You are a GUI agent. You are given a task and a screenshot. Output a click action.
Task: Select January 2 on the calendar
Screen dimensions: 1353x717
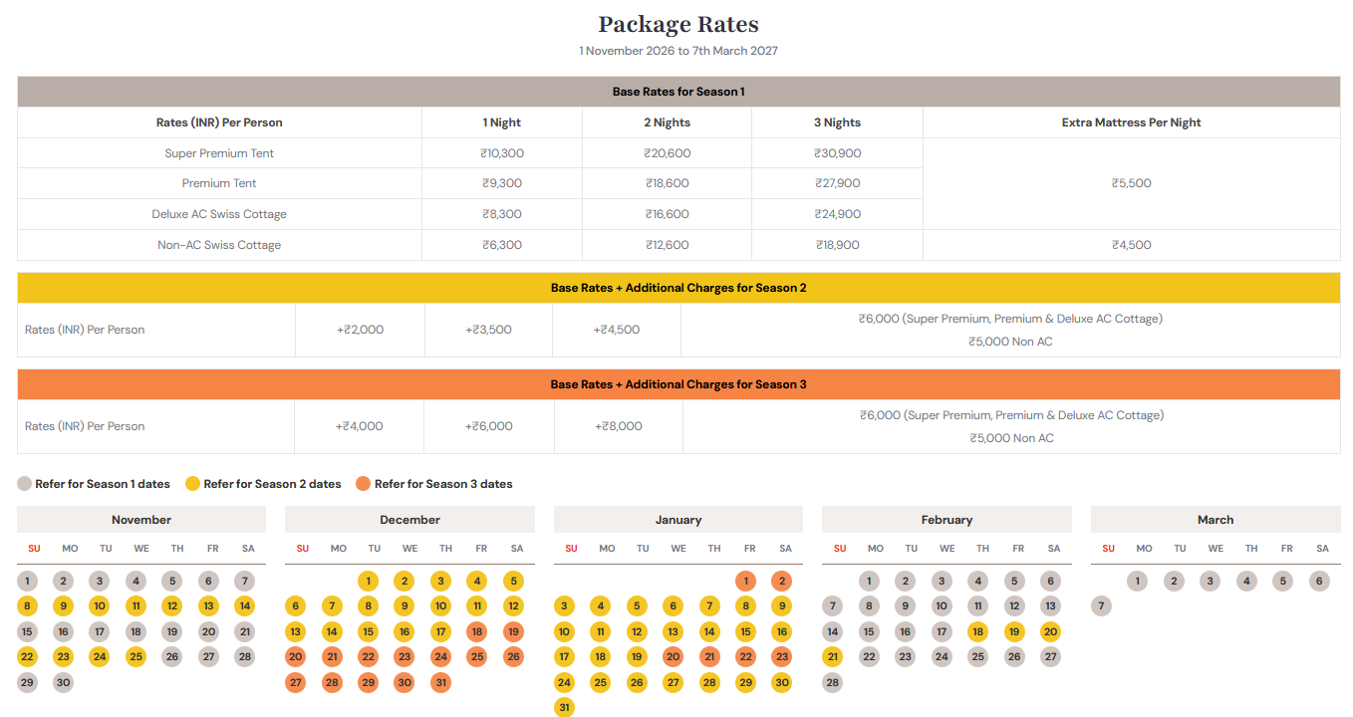tap(782, 581)
